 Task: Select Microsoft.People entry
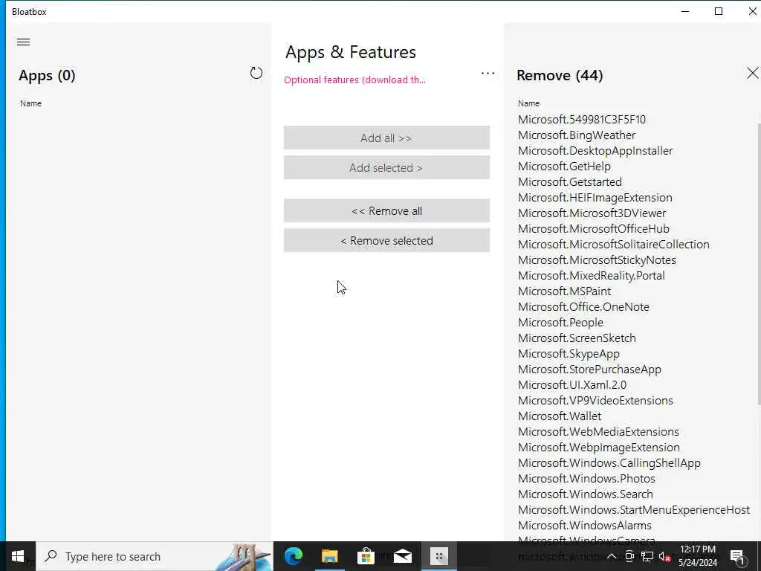560,323
